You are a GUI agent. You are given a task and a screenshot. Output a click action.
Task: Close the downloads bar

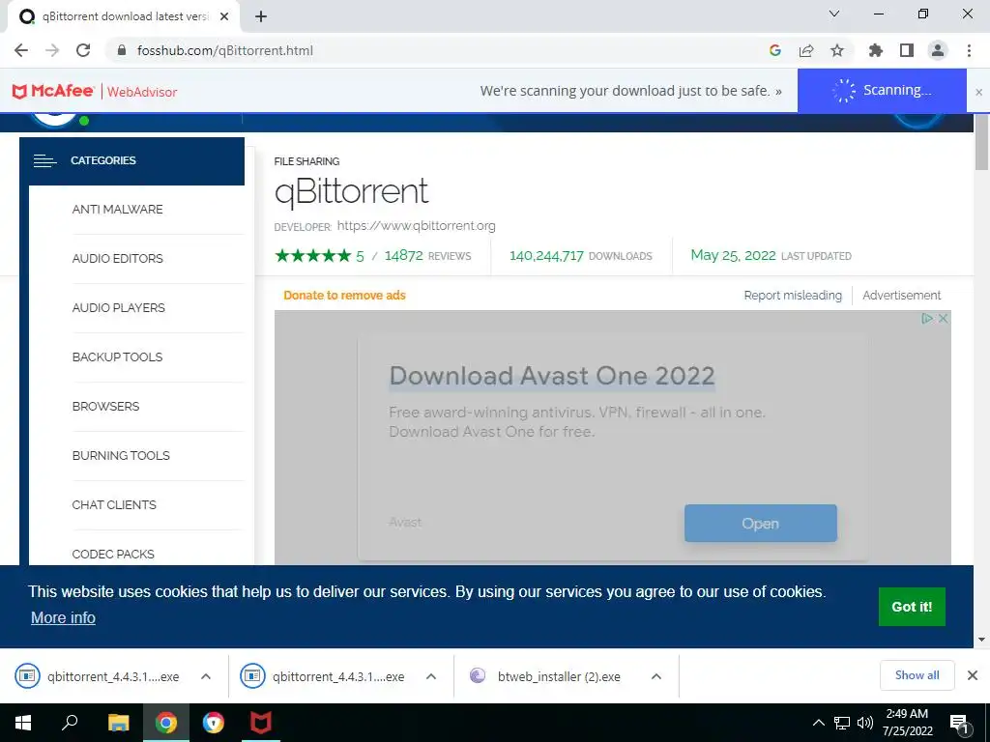pos(973,675)
